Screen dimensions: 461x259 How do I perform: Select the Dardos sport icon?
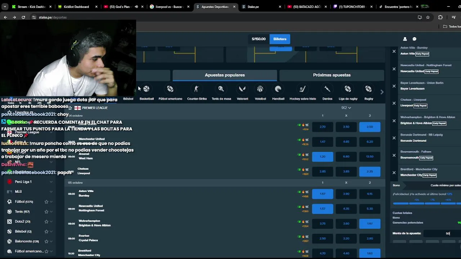point(327,89)
